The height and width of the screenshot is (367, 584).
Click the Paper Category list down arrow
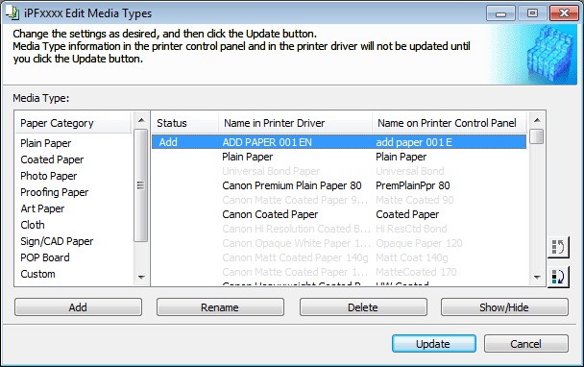point(141,278)
